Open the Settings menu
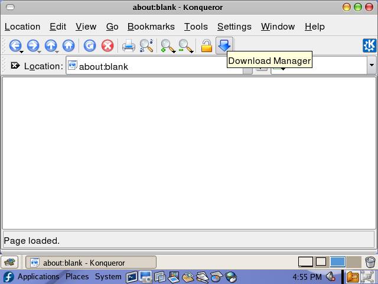Viewport: 378px width, 284px height. click(x=234, y=27)
